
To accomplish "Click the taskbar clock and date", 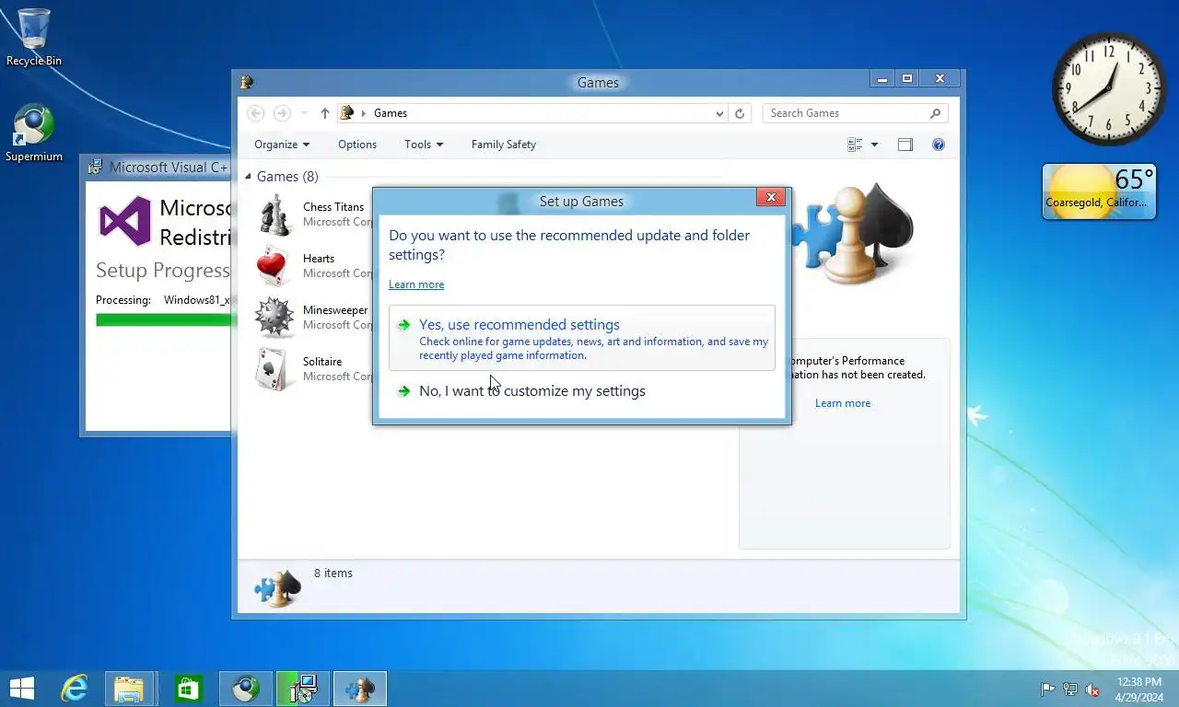I will 1138,690.
